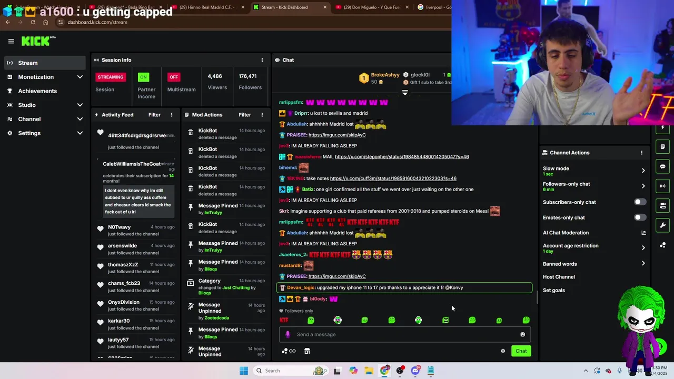Open Followers-only chat options arrow

[x=643, y=186]
